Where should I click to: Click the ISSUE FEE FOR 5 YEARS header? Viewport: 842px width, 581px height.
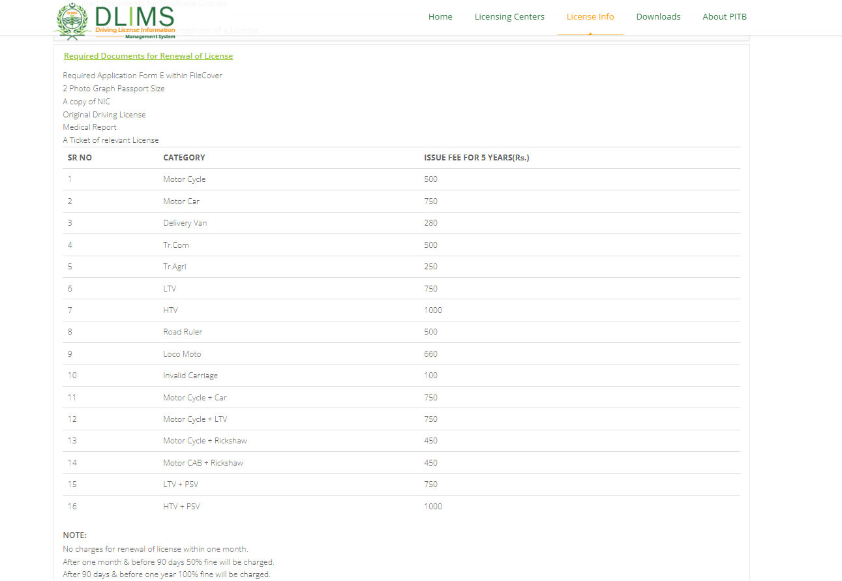[x=477, y=158]
